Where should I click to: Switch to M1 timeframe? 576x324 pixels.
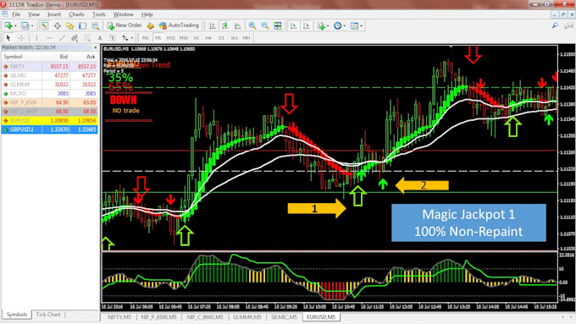[x=146, y=38]
